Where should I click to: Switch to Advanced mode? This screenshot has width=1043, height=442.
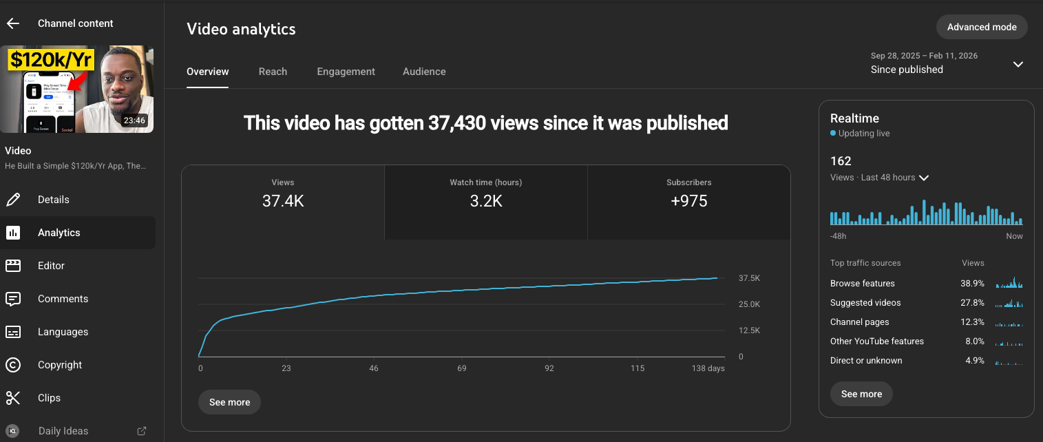click(982, 27)
